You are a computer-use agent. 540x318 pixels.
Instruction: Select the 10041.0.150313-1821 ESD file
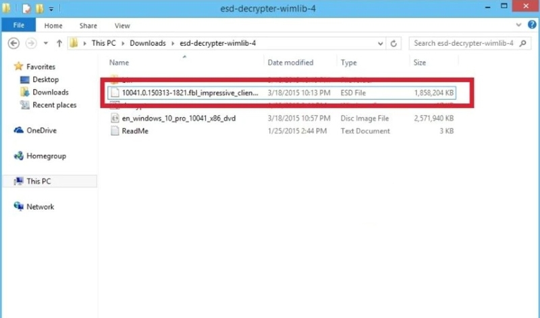[281, 93]
